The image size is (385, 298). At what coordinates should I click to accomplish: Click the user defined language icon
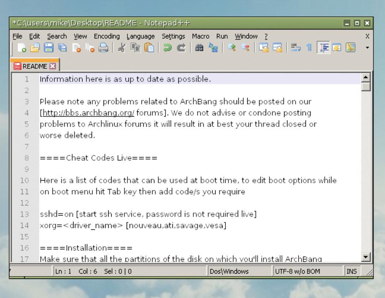tap(337, 47)
